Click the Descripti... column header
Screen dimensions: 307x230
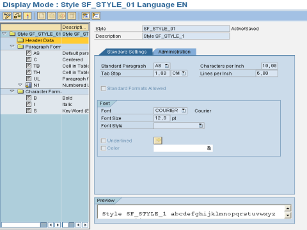click(x=75, y=27)
